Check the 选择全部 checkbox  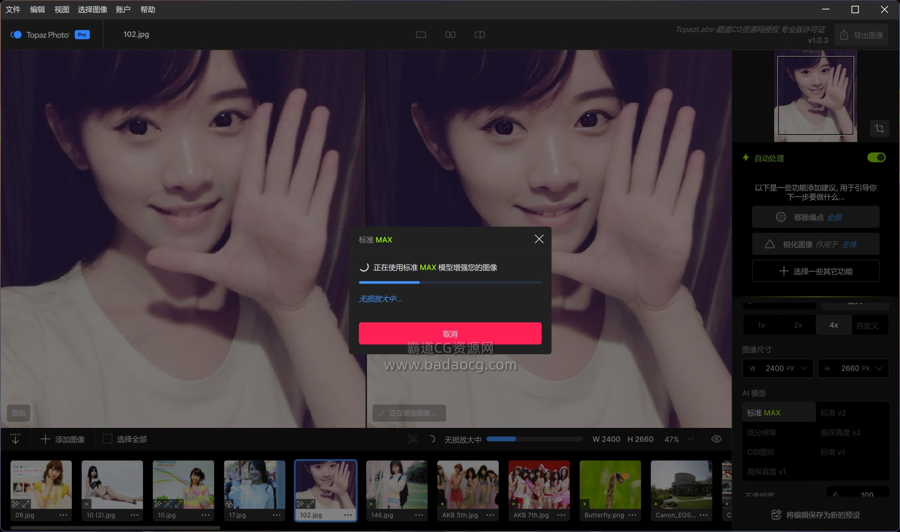[x=107, y=439]
